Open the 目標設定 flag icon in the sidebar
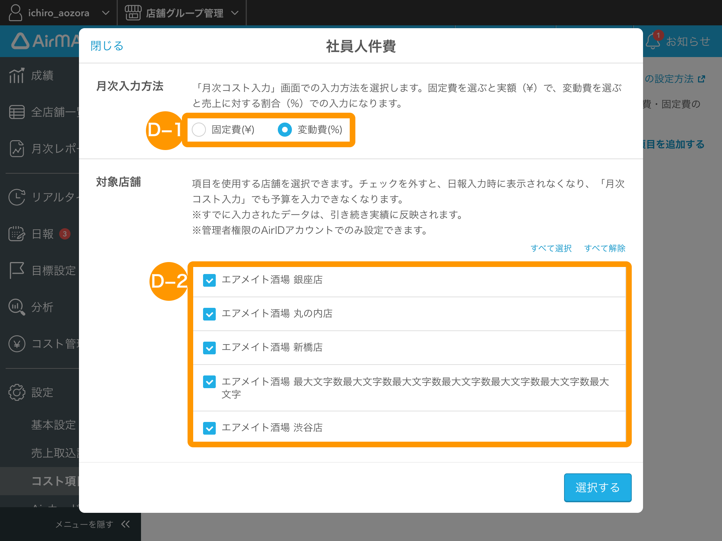The image size is (722, 541). 17,270
